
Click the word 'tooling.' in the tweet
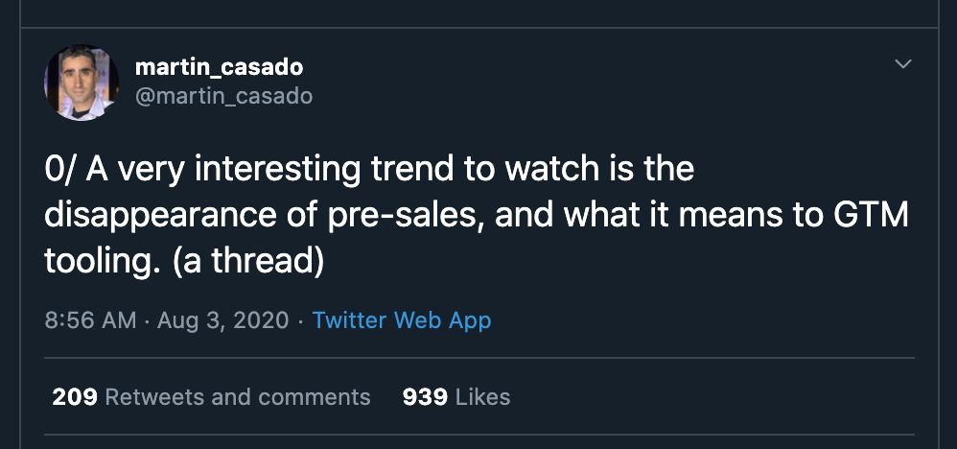coord(101,261)
